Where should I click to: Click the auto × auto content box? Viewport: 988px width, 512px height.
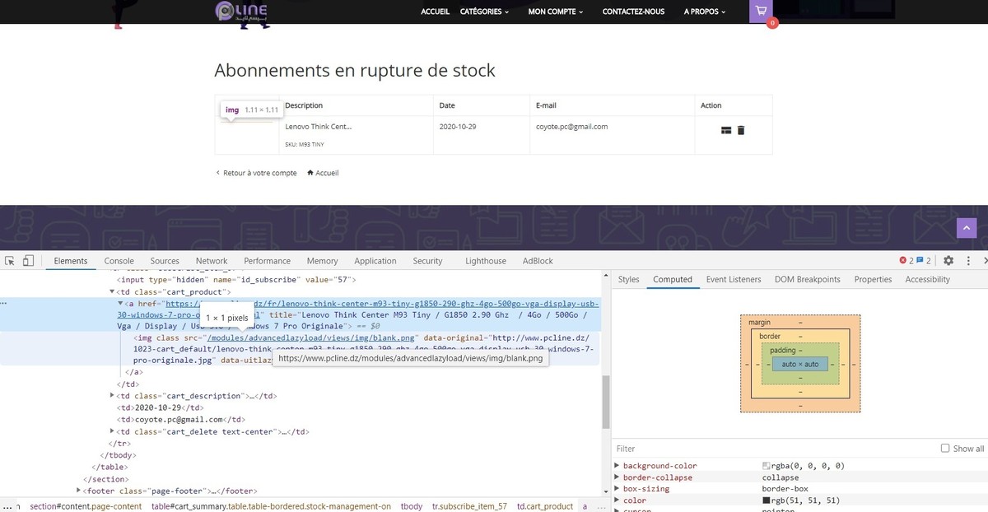(799, 364)
